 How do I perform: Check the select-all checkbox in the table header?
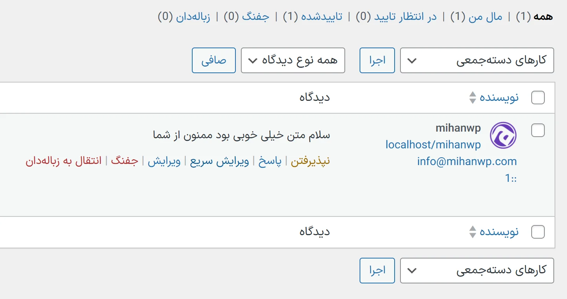point(538,98)
